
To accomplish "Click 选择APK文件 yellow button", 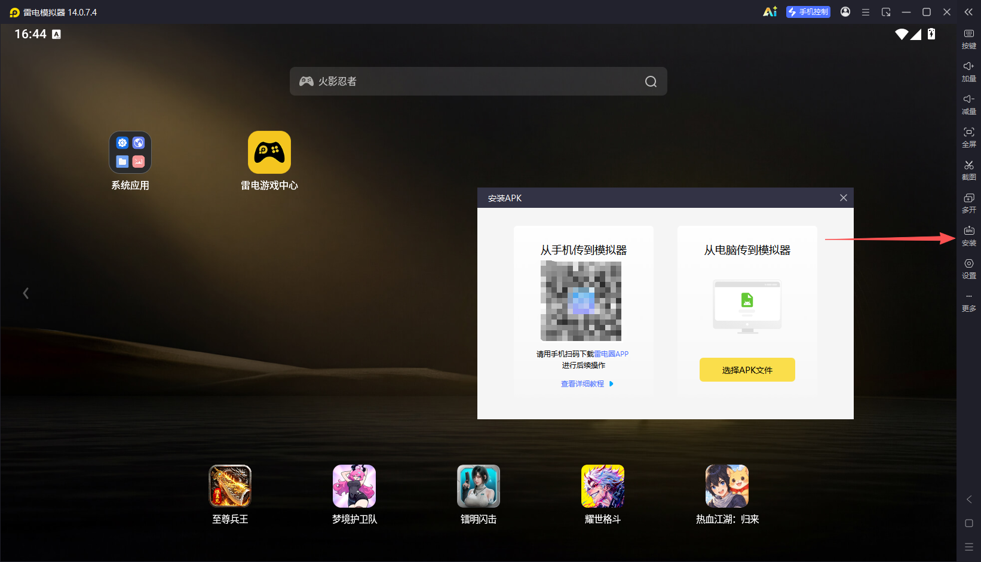I will coord(747,370).
